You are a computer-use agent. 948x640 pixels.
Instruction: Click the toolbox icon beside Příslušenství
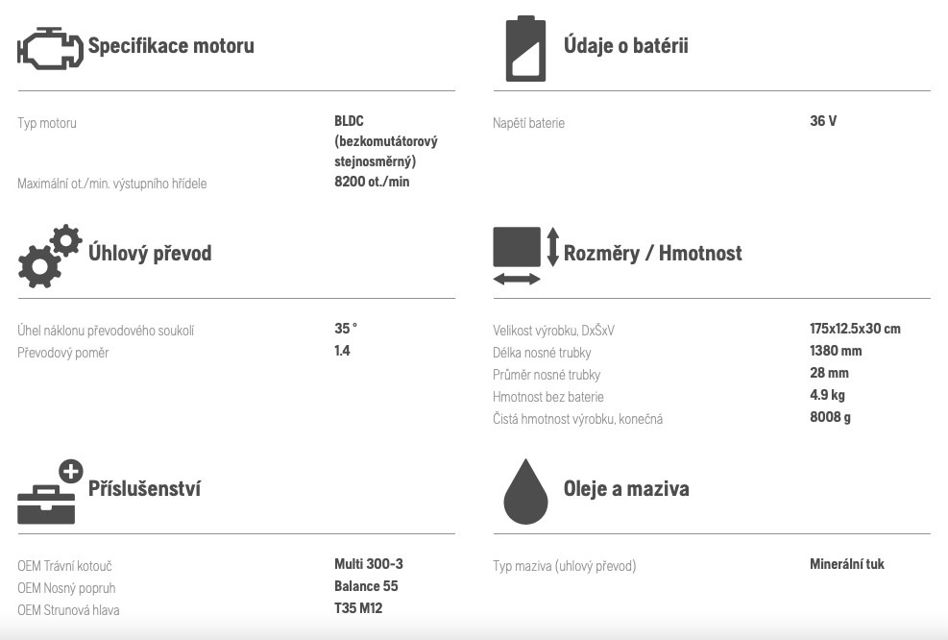pos(50,492)
